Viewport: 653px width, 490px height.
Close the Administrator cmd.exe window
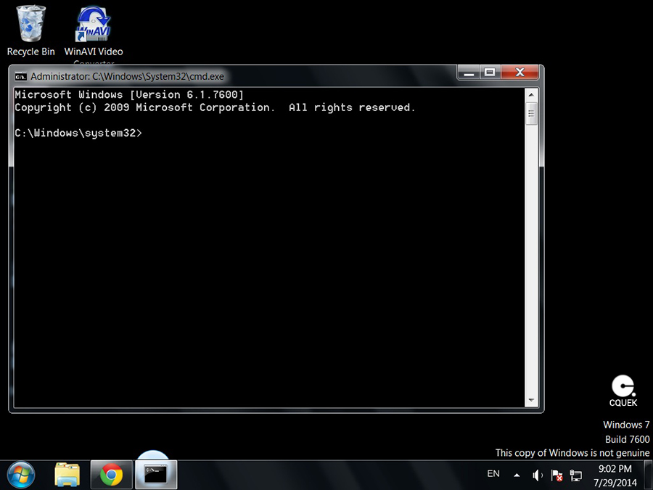pos(519,73)
